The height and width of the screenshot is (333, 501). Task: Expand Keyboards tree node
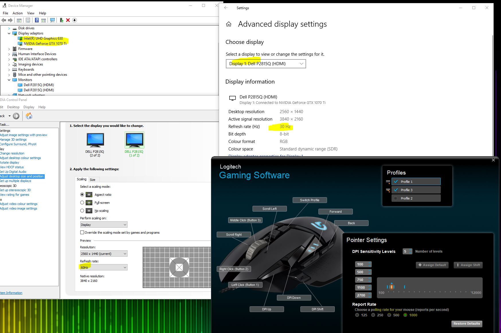(x=9, y=69)
